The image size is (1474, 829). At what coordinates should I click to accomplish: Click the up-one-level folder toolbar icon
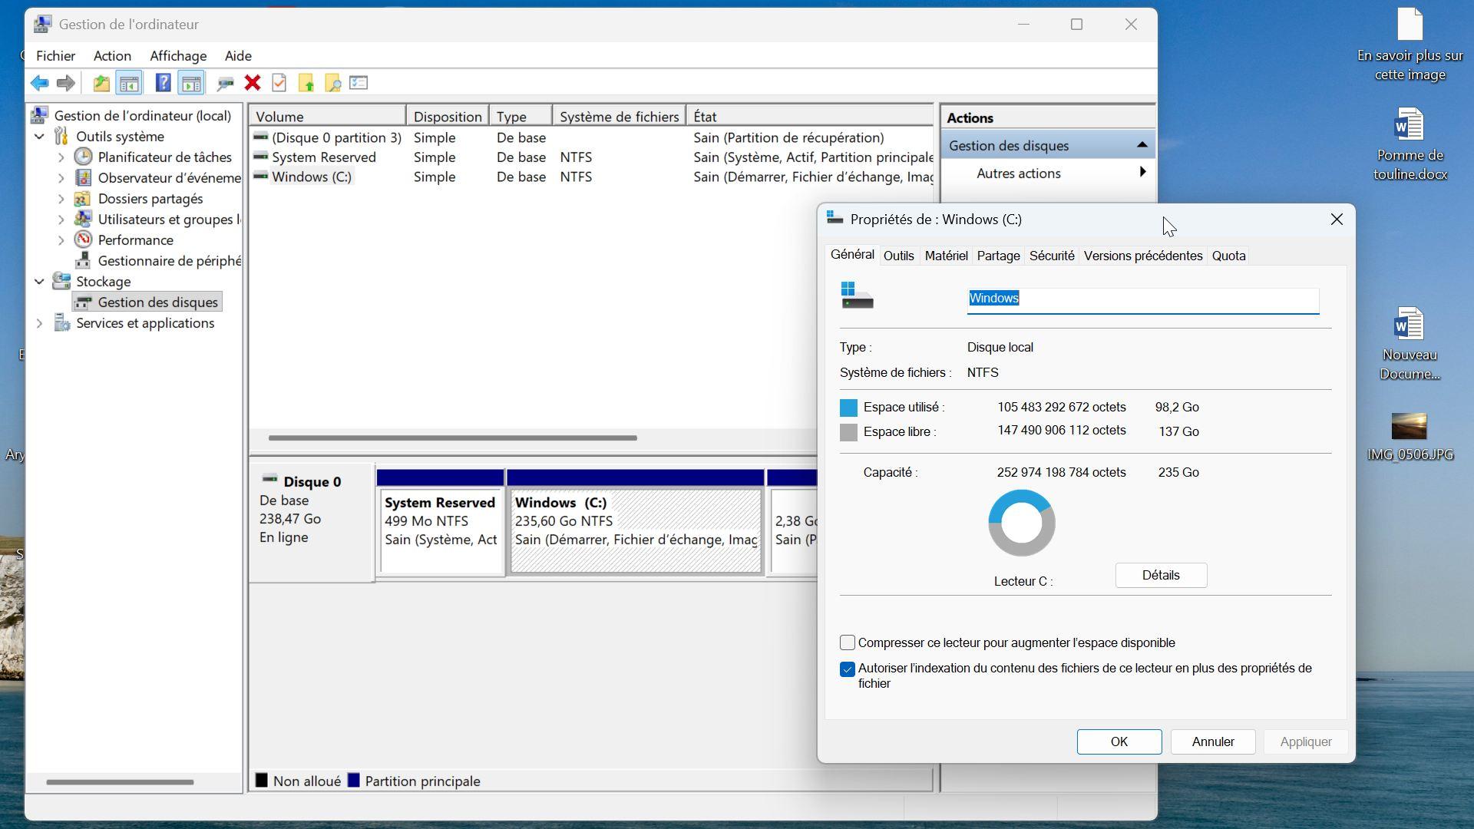[x=101, y=83]
